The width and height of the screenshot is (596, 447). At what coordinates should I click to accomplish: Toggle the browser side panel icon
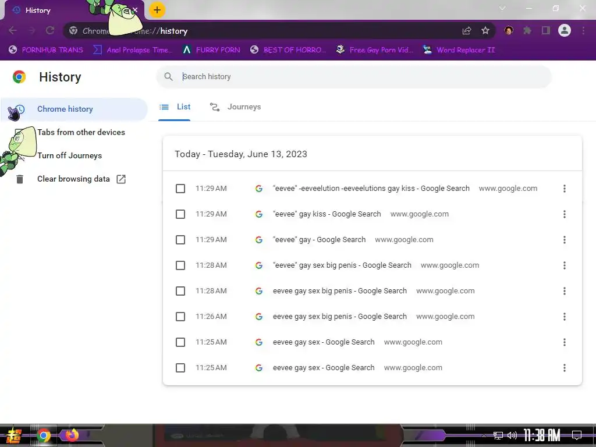(546, 30)
